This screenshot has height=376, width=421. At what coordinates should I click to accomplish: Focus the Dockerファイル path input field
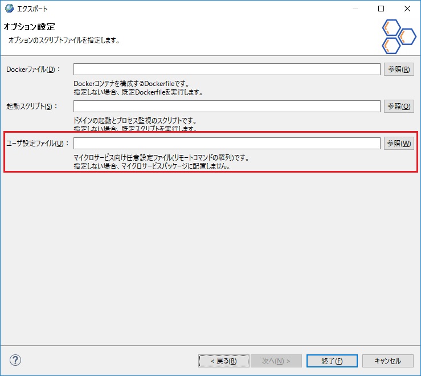(226, 70)
